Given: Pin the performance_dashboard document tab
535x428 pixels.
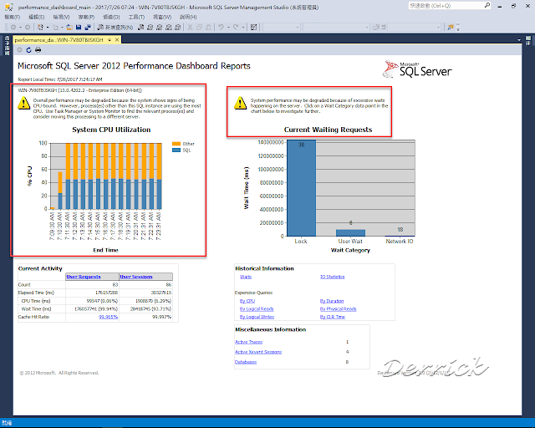Looking at the screenshot, I should (110, 40).
